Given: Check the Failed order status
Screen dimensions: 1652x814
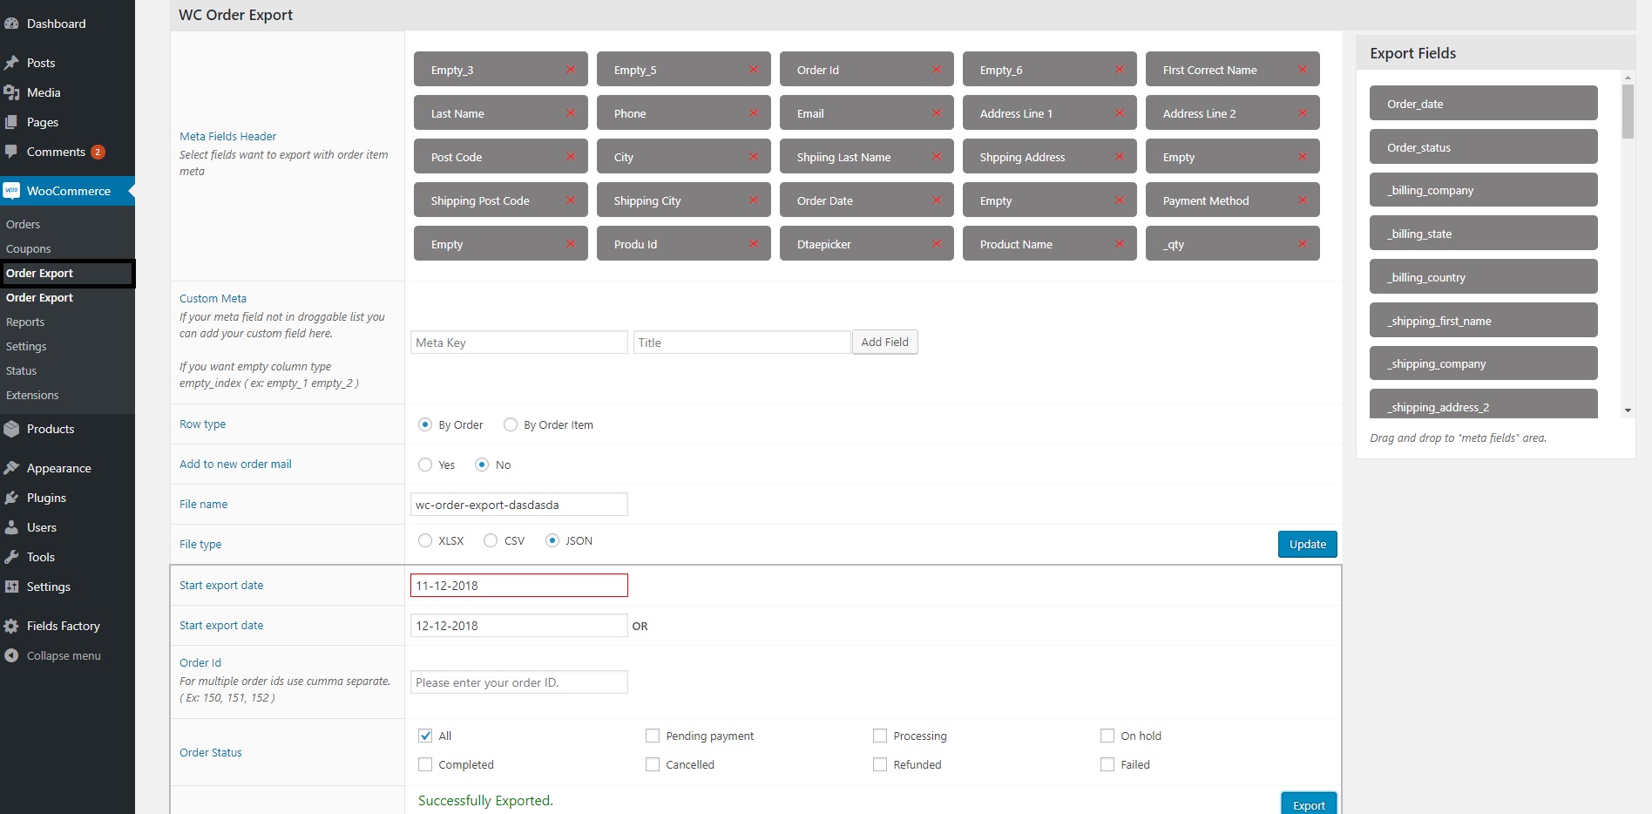Looking at the screenshot, I should point(1107,764).
